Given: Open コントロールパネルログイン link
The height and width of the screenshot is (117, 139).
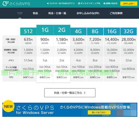Looking at the screenshot, I should [61, 3].
